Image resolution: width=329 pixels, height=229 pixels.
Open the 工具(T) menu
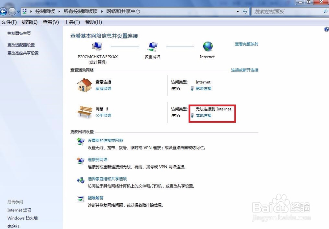click(x=72, y=22)
